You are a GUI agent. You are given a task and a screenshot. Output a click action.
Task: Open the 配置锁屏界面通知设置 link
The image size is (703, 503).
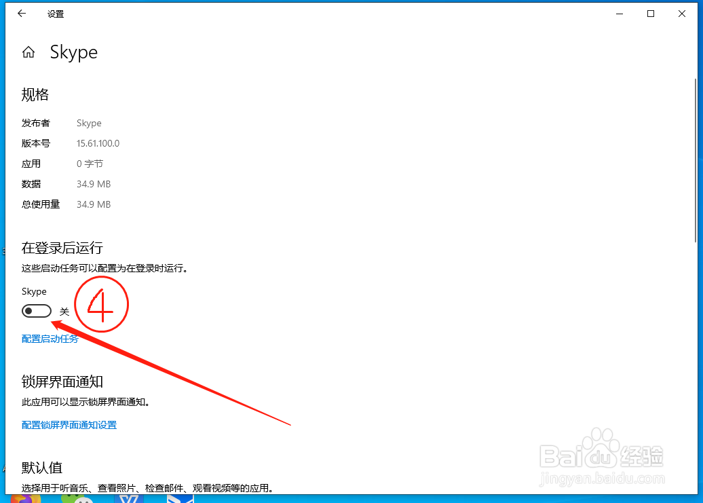69,424
